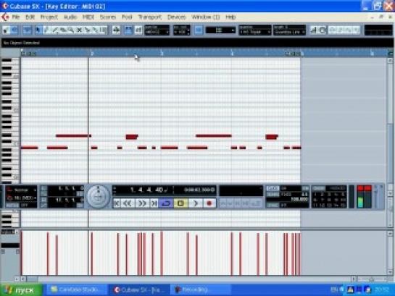
Task: Click the red Record button
Action: point(209,203)
